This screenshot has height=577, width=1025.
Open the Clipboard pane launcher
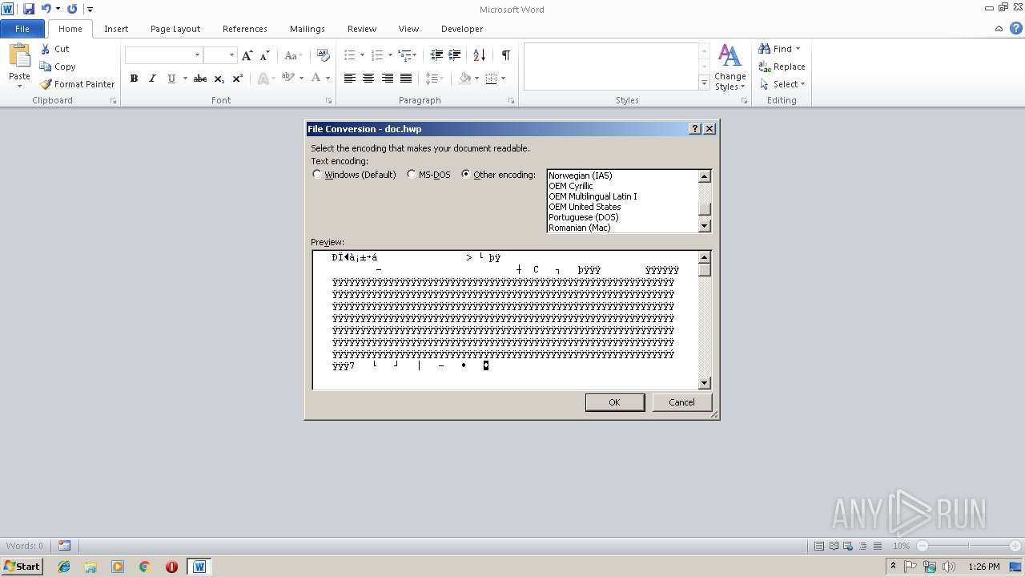[x=113, y=101]
